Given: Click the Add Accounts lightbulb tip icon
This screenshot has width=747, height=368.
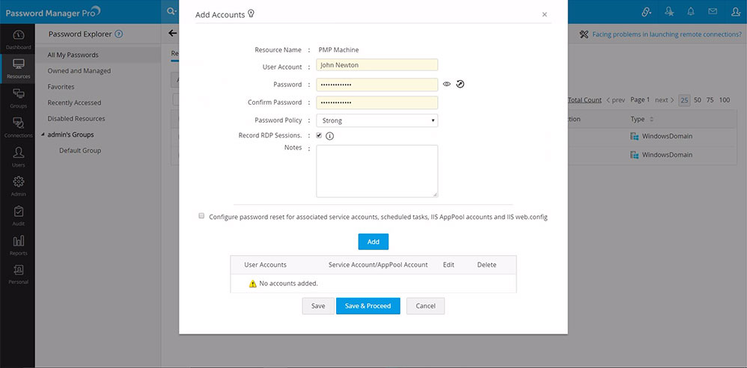Looking at the screenshot, I should pos(251,13).
